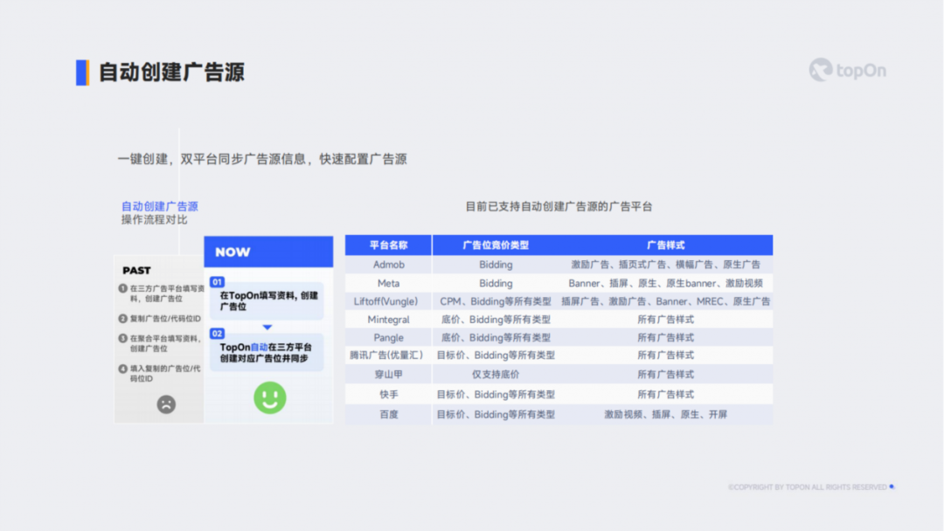Click 激励视频、插屏、原生、开屏 cell
The image size is (944, 531).
[665, 414]
